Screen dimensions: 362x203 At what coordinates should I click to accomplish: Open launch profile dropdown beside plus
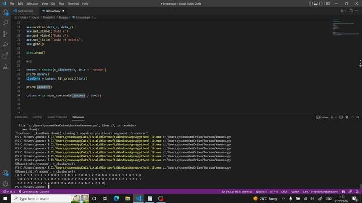pyautogui.click(x=335, y=117)
